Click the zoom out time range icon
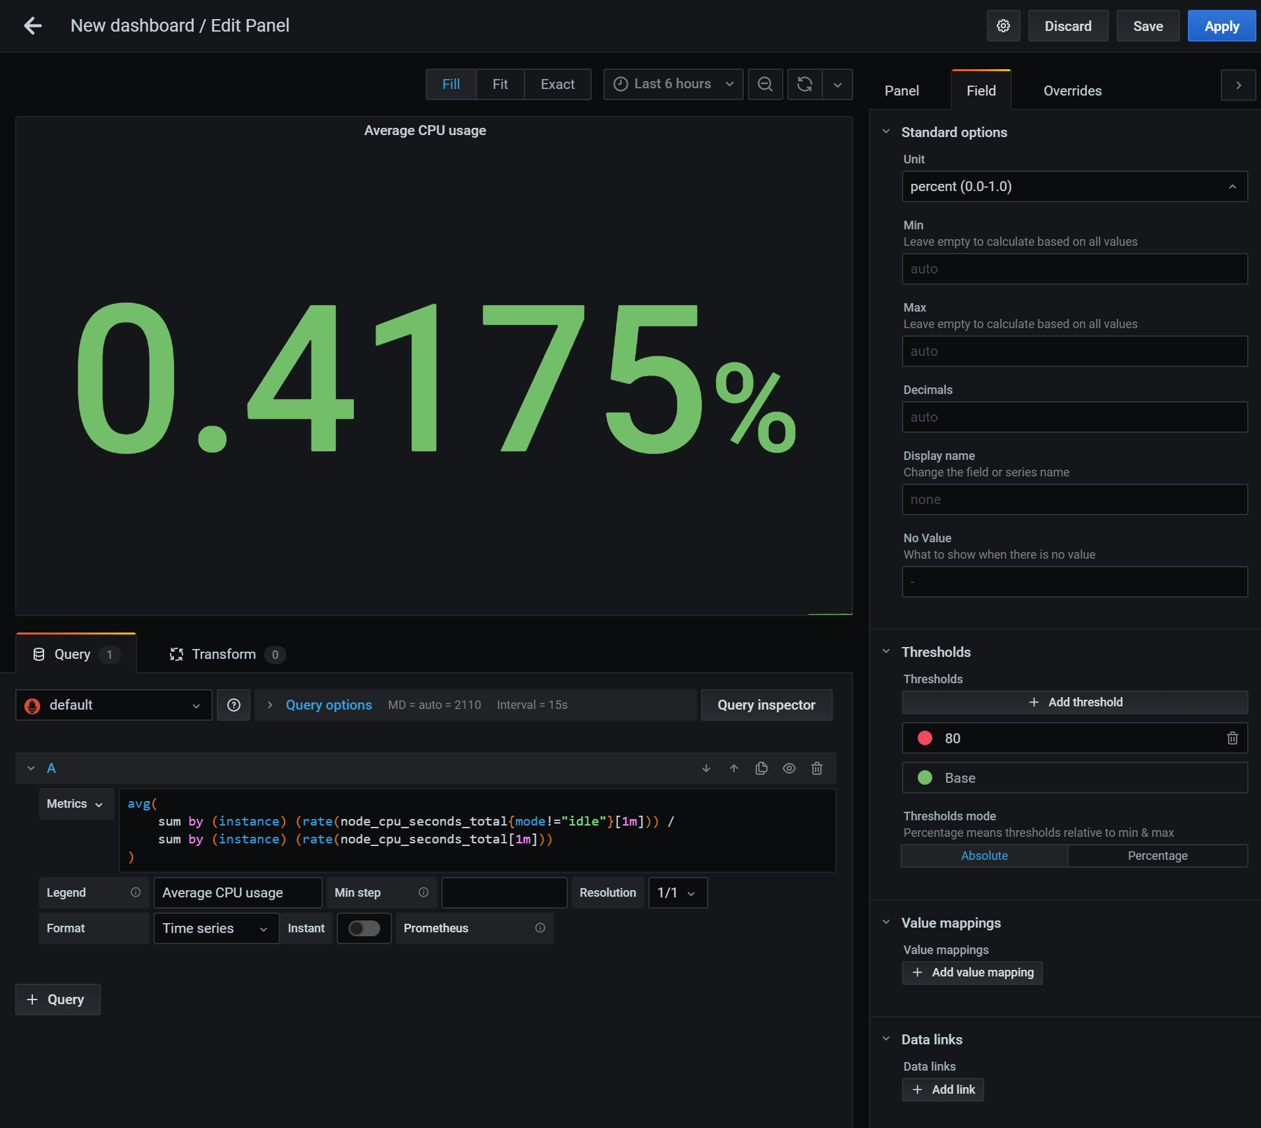Image resolution: width=1261 pixels, height=1128 pixels. coord(765,84)
